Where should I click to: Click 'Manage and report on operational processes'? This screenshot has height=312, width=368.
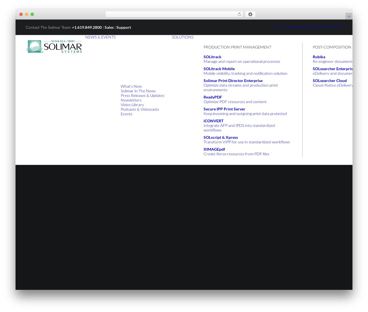tap(242, 62)
